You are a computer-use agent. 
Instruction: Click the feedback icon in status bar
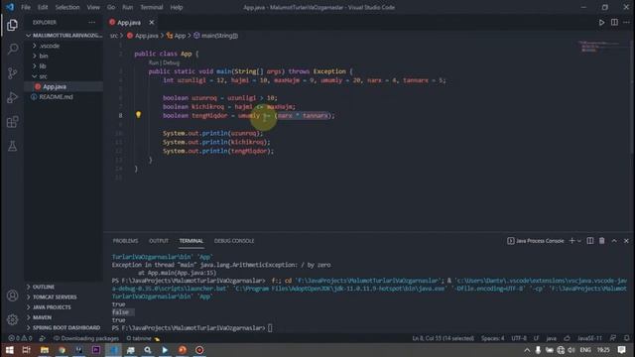click(613, 338)
